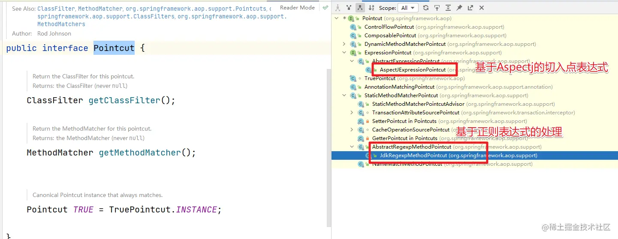The height and width of the screenshot is (239, 618).
Task: Select DynamicMethodMatcherPointcut row
Action: pos(475,44)
